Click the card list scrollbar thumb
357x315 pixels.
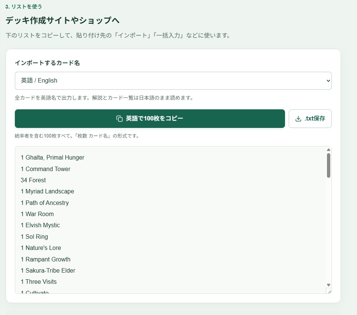point(328,165)
